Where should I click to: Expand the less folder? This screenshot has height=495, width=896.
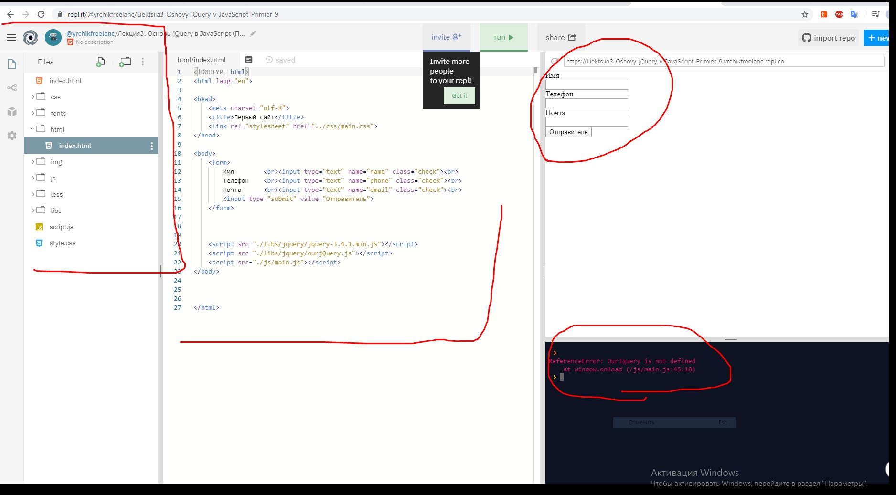33,194
